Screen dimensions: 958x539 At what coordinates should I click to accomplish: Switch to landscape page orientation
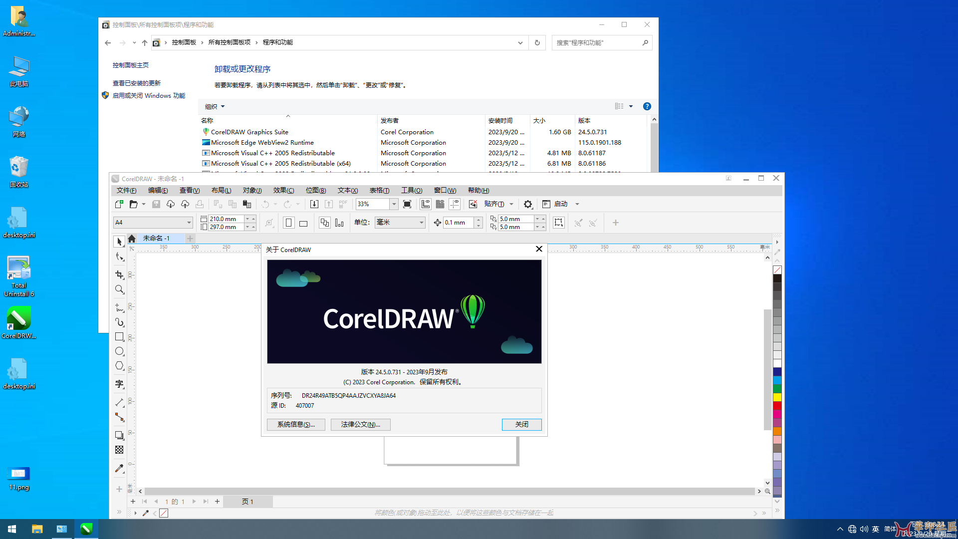pyautogui.click(x=303, y=223)
